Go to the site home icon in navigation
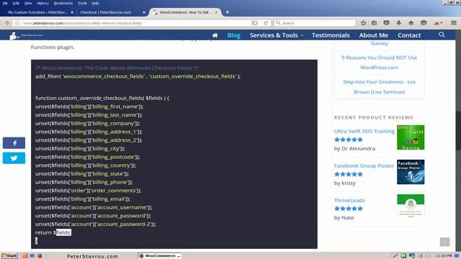The image size is (461, 259). (215, 35)
